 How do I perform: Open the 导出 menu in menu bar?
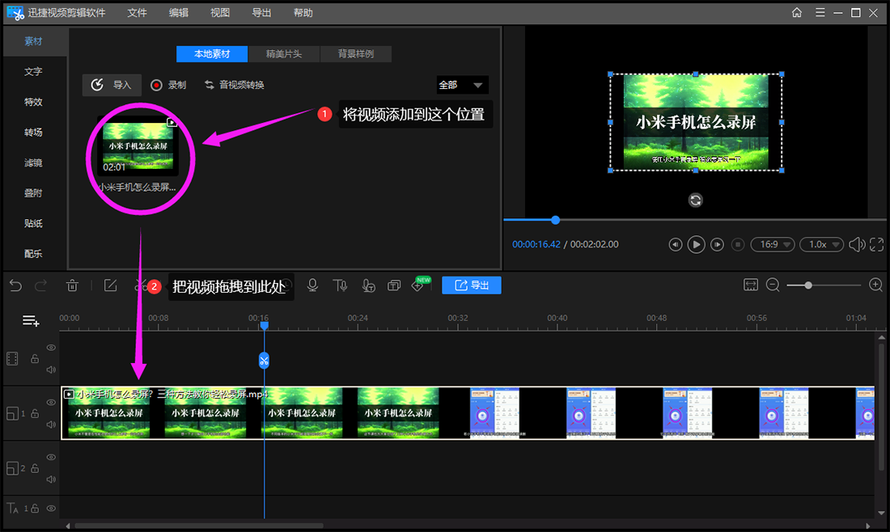point(261,13)
